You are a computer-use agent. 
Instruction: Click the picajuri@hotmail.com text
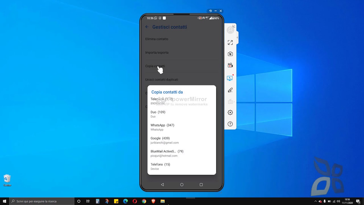click(x=164, y=156)
